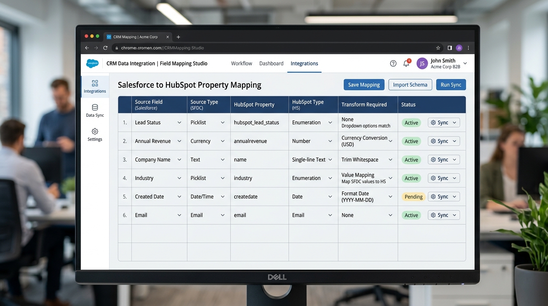Click Sync button for Annual Revenue row
Screen dimensions: 548x306
coord(444,141)
